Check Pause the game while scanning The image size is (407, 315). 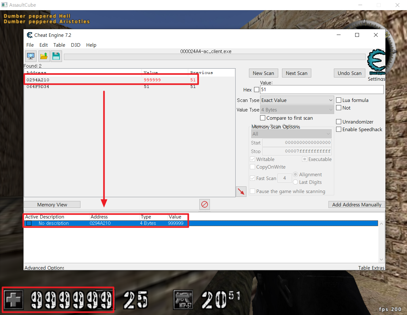point(252,191)
